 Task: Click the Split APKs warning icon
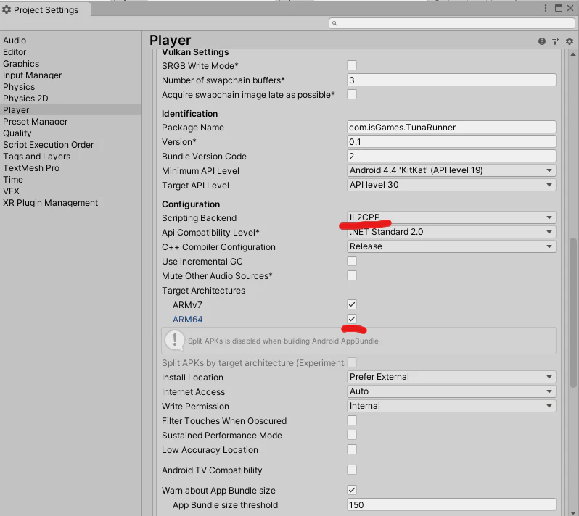point(175,340)
